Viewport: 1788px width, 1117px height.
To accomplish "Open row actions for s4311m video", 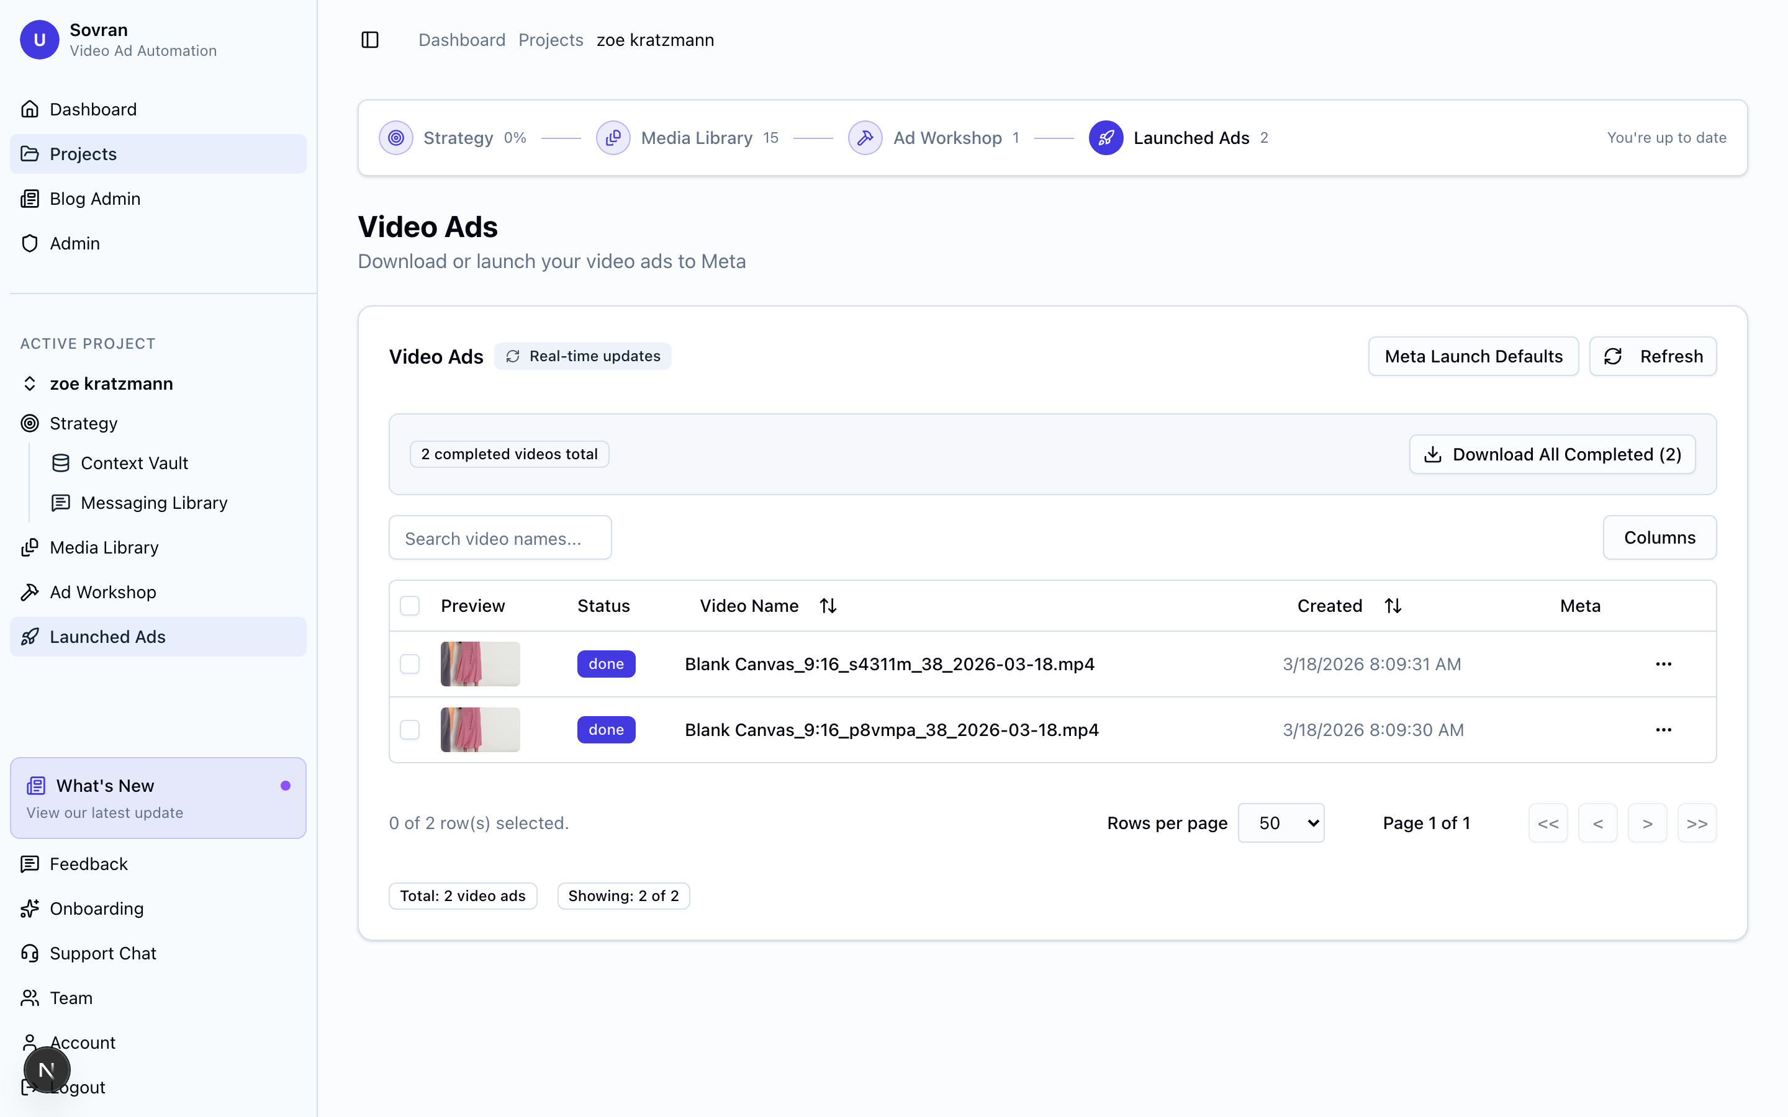I will pyautogui.click(x=1663, y=664).
